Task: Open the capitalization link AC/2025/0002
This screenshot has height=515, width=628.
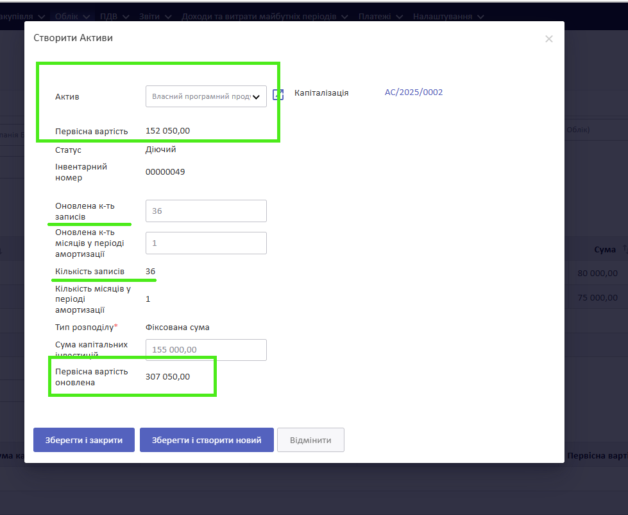Action: (414, 92)
